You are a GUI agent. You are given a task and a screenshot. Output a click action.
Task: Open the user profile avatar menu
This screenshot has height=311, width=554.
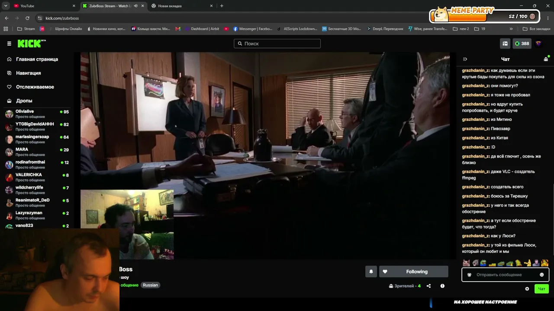tap(539, 44)
